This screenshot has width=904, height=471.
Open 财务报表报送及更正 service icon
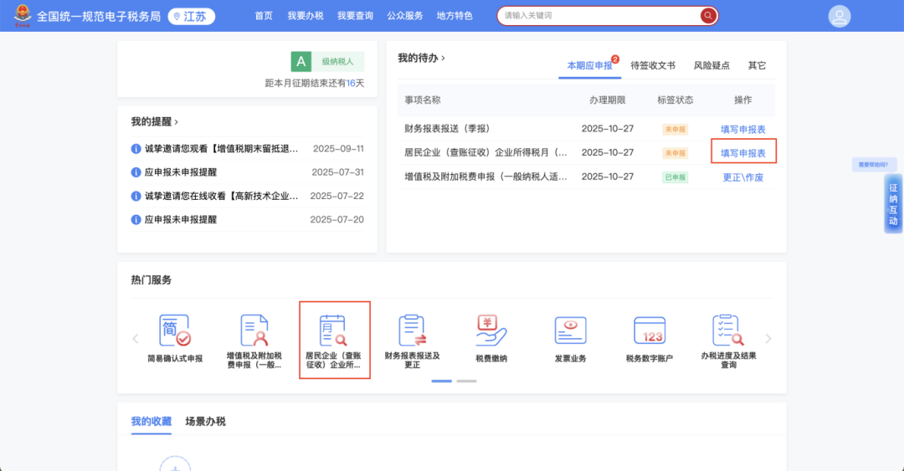pos(412,331)
